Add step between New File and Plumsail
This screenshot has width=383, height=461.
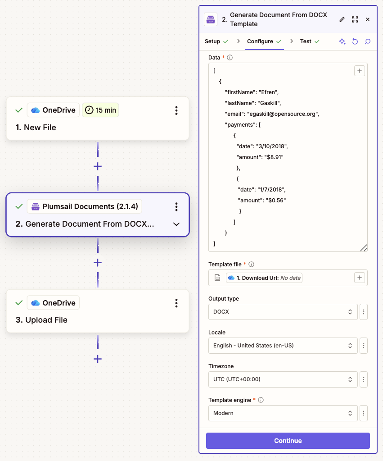[98, 166]
